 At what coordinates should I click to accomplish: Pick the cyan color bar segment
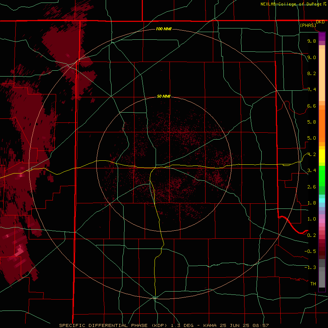point(322,200)
